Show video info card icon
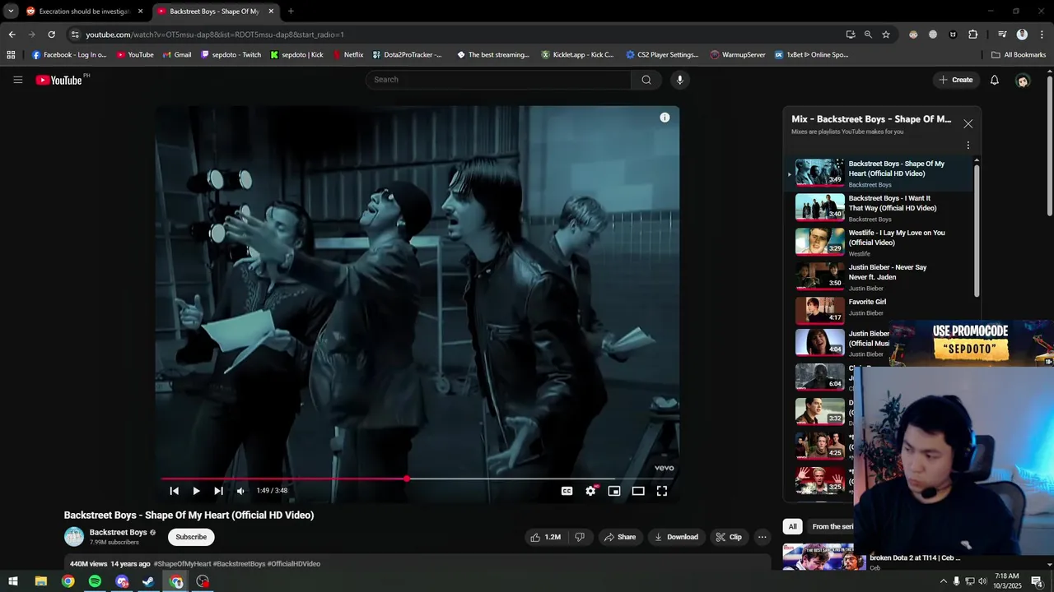The height and width of the screenshot is (592, 1054). click(665, 118)
